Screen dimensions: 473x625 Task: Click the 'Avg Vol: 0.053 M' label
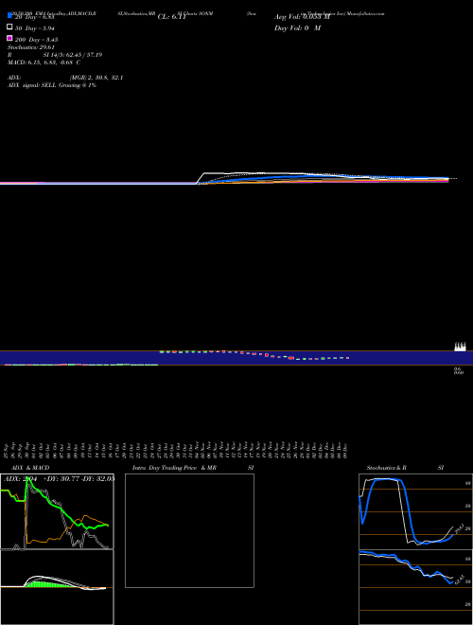pos(302,17)
